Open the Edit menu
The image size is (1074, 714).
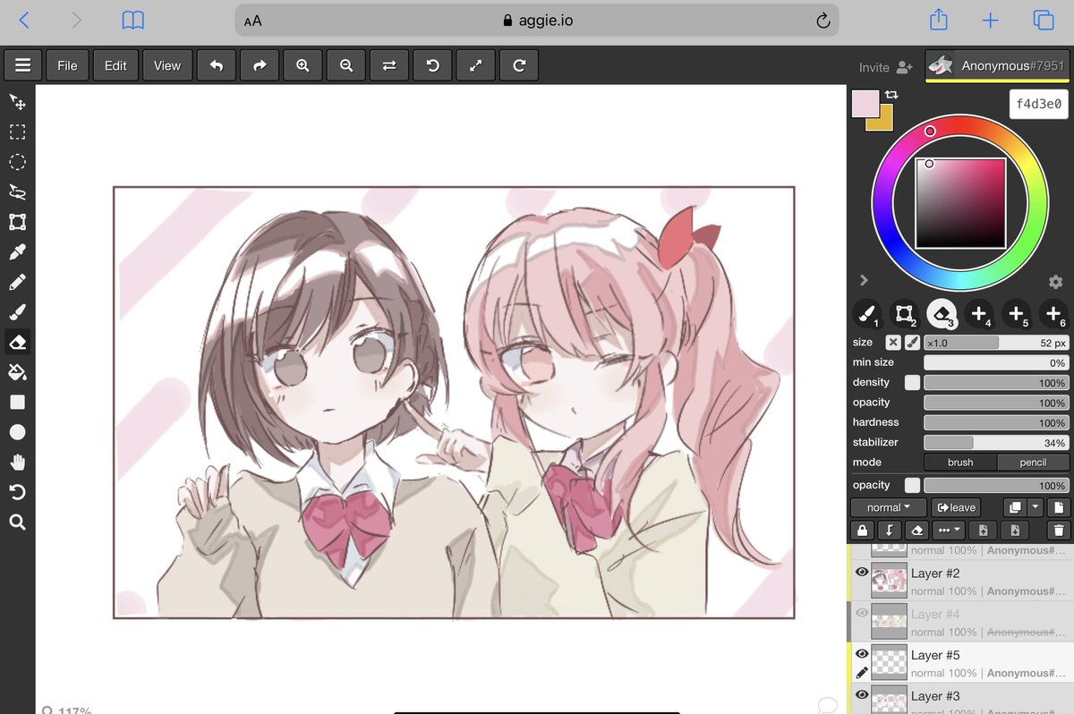click(x=115, y=65)
